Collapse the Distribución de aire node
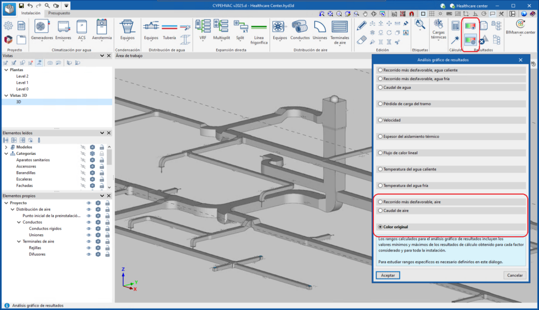 [x=12, y=209]
